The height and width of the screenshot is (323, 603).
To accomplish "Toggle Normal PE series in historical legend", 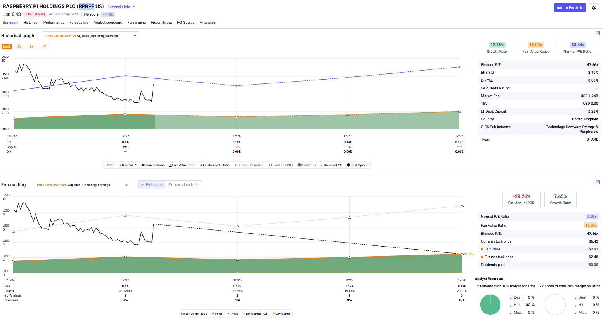I will (x=129, y=165).
